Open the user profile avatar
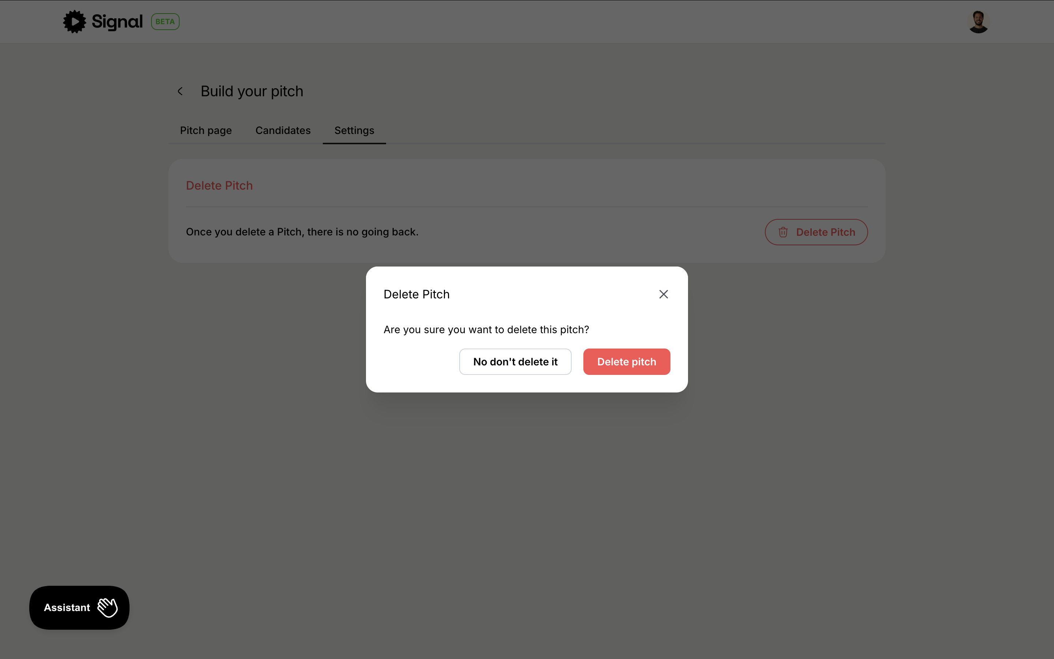 [x=978, y=22]
